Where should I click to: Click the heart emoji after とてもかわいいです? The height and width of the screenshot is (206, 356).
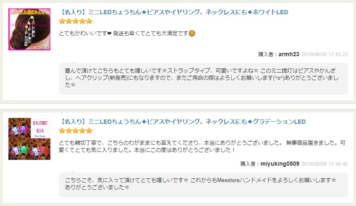click(x=109, y=34)
